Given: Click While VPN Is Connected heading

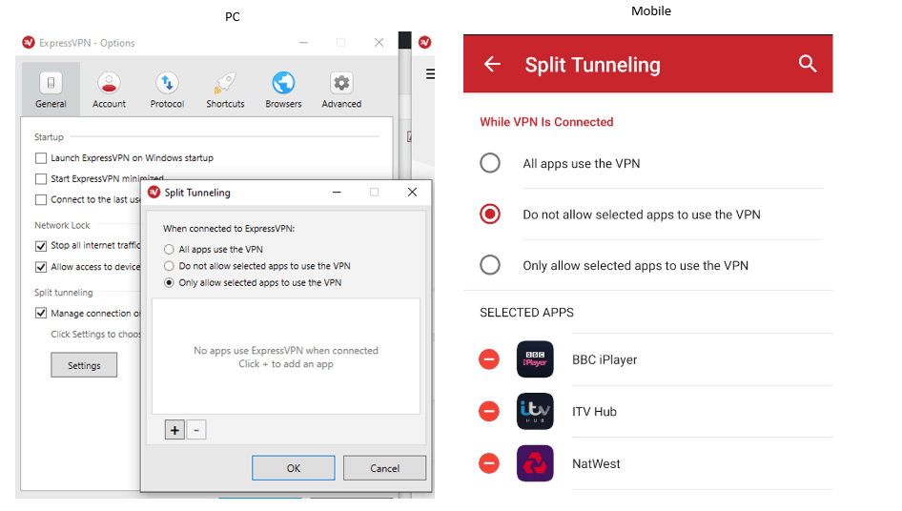Looking at the screenshot, I should point(546,122).
